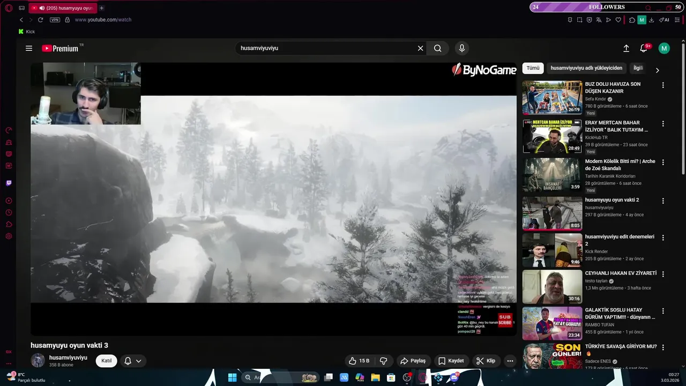Viewport: 686px width, 386px height.
Task: Open the husamviyuviyu channel name link
Action: pos(68,358)
